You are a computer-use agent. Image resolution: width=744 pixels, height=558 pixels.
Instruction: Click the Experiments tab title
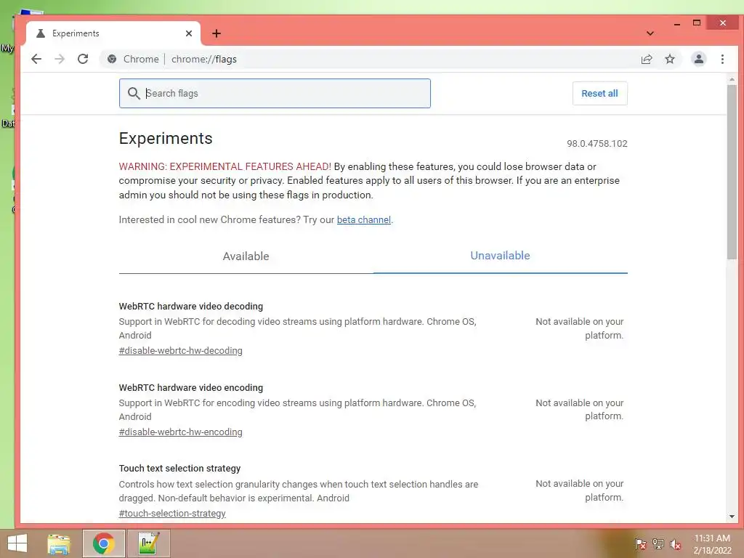point(76,33)
